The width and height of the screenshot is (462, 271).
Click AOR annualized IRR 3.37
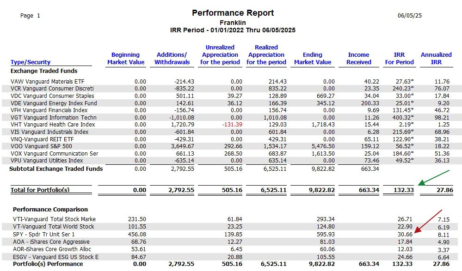coord(444,250)
